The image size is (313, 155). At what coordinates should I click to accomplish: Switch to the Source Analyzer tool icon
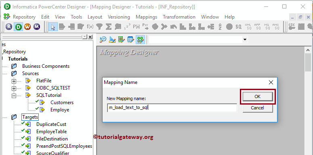point(103,40)
